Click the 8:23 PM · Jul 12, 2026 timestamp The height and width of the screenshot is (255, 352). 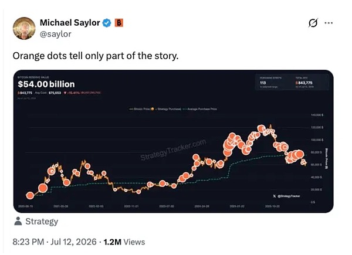[x=55, y=242]
